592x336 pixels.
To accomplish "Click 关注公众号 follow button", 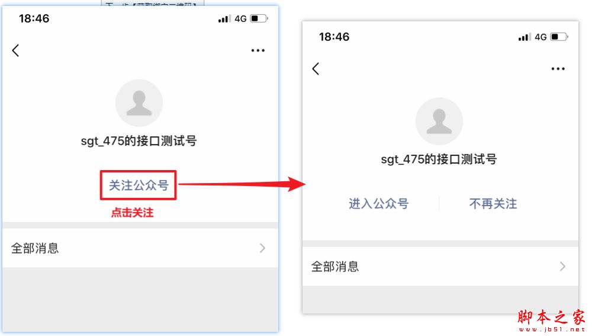I will 138,185.
